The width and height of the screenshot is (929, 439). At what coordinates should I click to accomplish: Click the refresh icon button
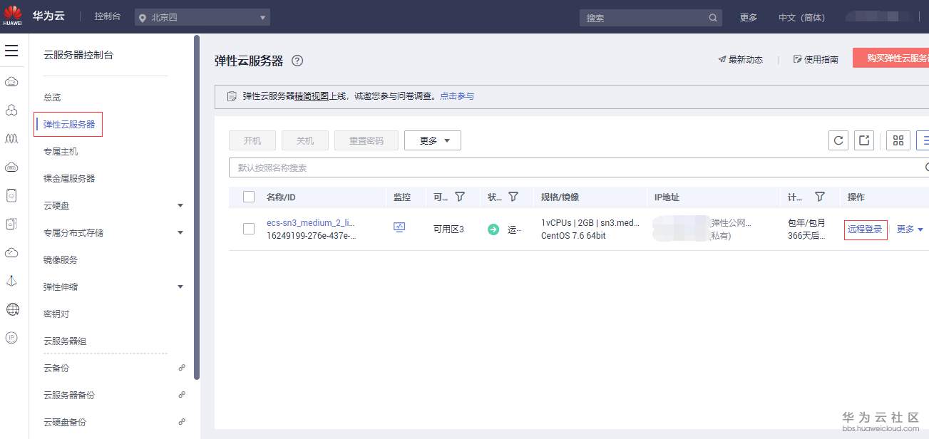pyautogui.click(x=838, y=140)
